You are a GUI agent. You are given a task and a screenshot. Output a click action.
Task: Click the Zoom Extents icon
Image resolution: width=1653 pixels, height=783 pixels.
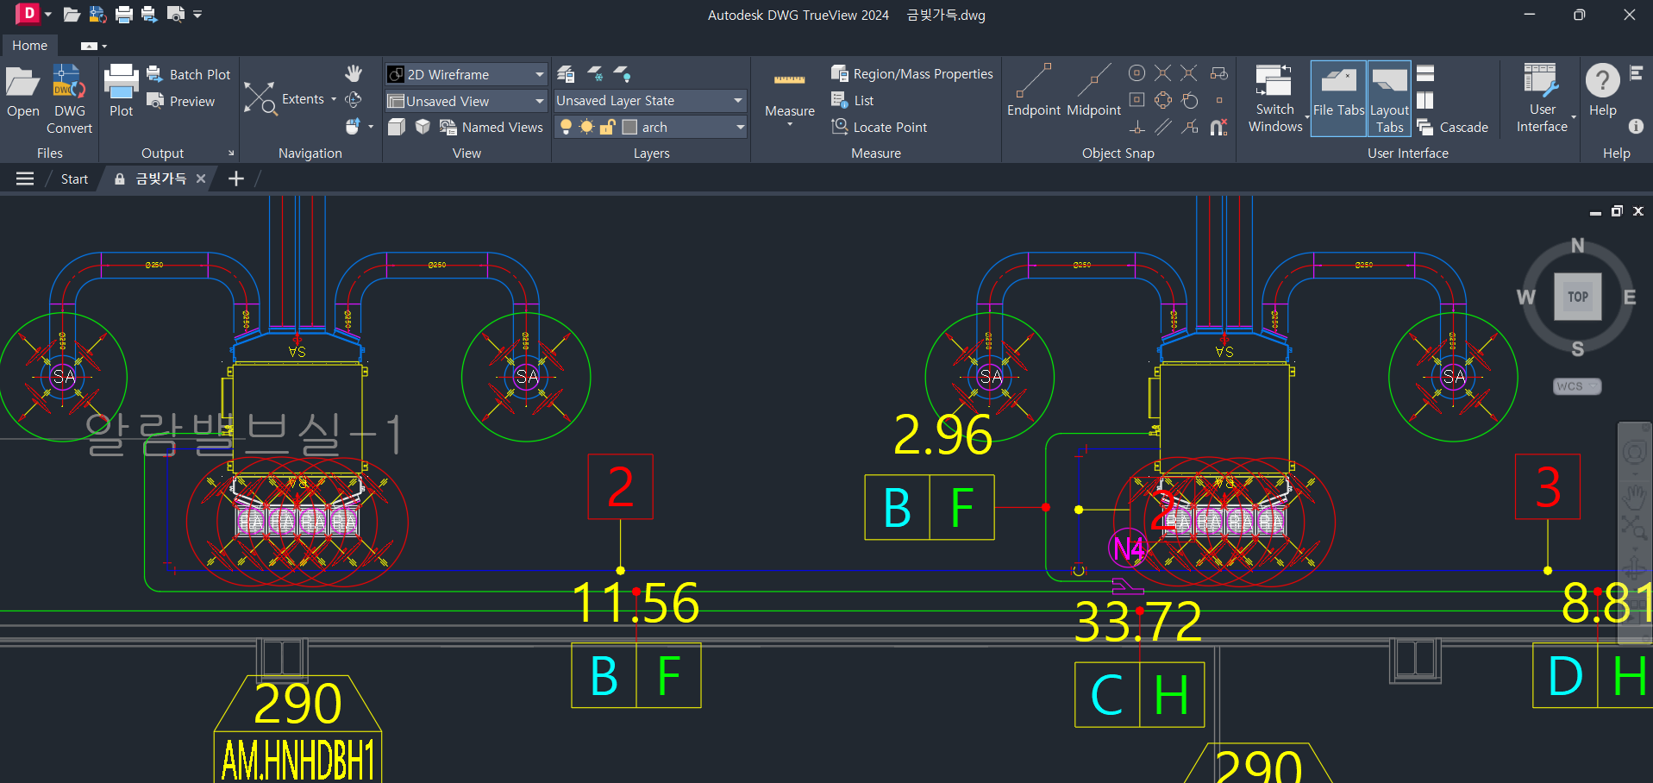[260, 98]
